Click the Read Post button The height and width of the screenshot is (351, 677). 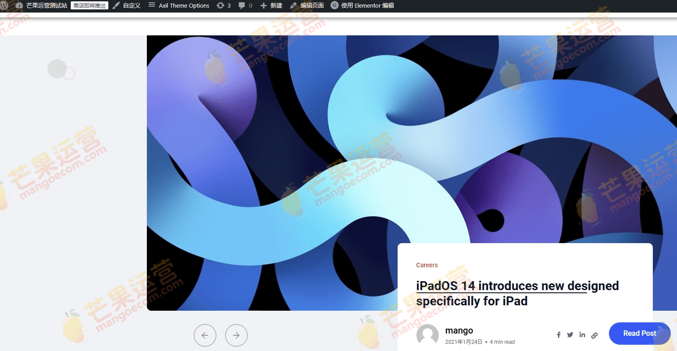click(x=639, y=334)
